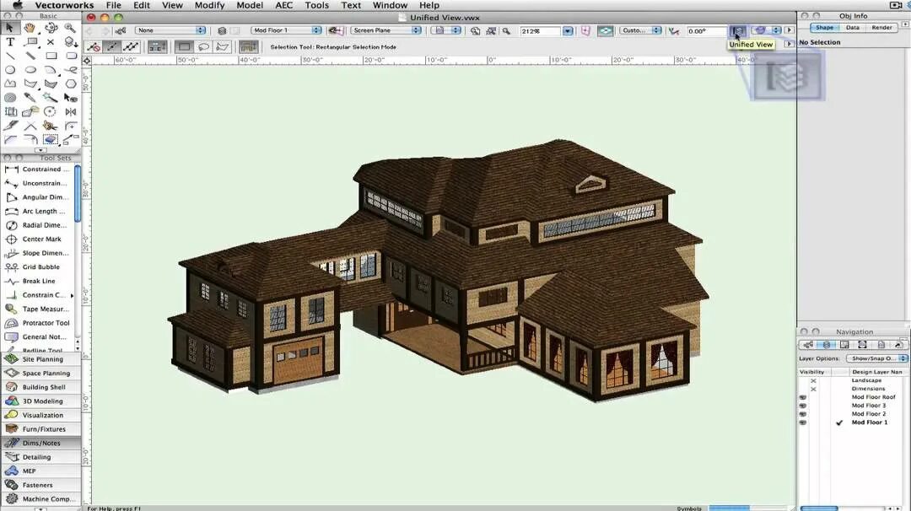This screenshot has height=511, width=911.
Task: Open the AEC menu
Action: pyautogui.click(x=283, y=5)
